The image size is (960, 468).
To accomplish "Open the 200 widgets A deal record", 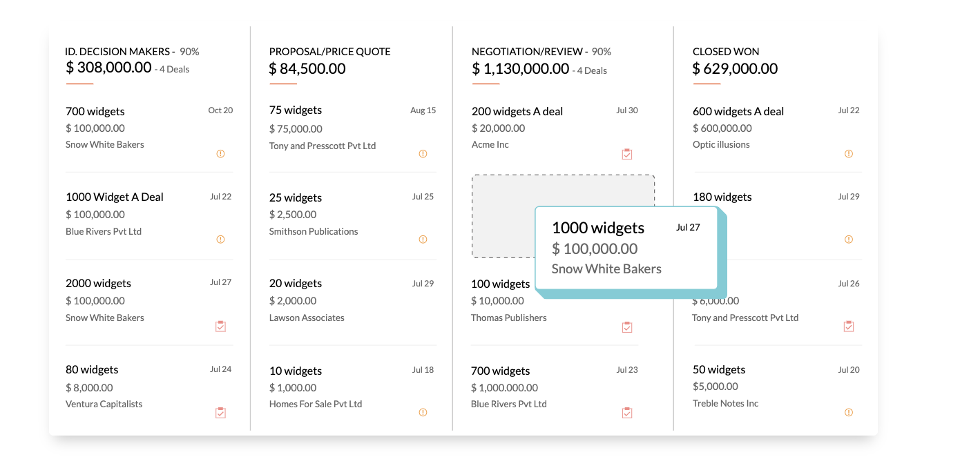I will [517, 110].
